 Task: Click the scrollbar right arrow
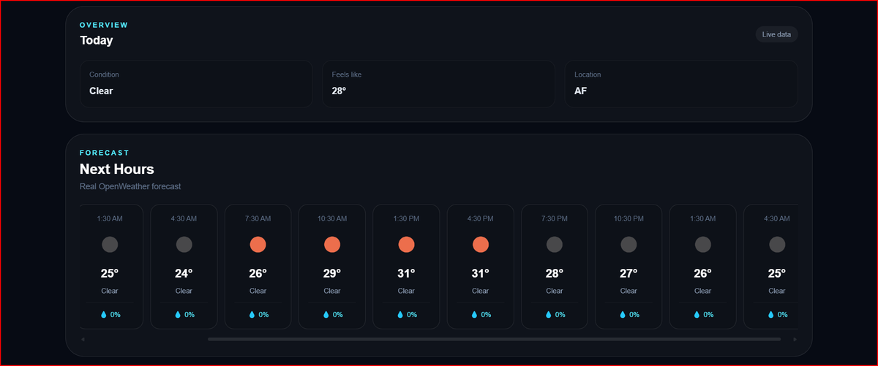(x=795, y=339)
